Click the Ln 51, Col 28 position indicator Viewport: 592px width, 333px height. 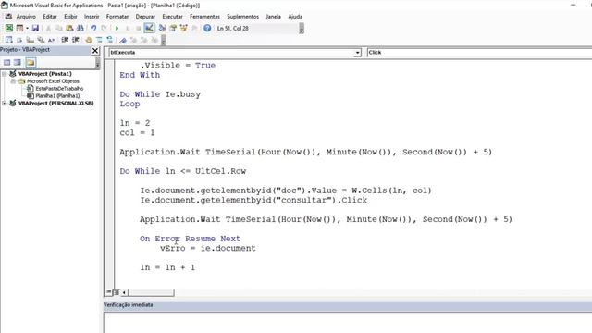(232, 29)
